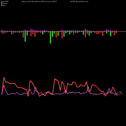Click the '(OONE) MunafaSutra.com' header text
The image size is (126, 126).
[x=79, y=2]
